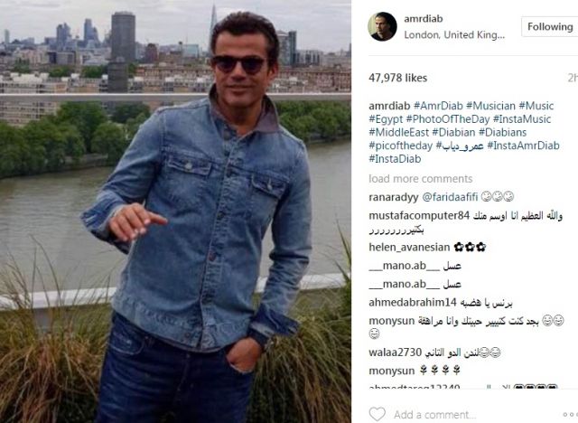Screen dimensions: 578x423
Task: Open the more options dots icon
Action: click(x=570, y=415)
